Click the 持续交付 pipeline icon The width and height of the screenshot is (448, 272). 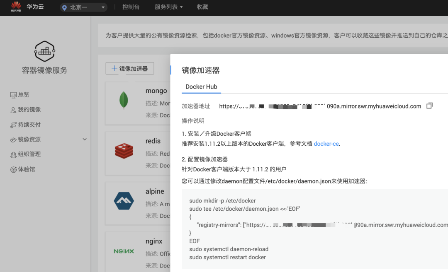(13, 125)
